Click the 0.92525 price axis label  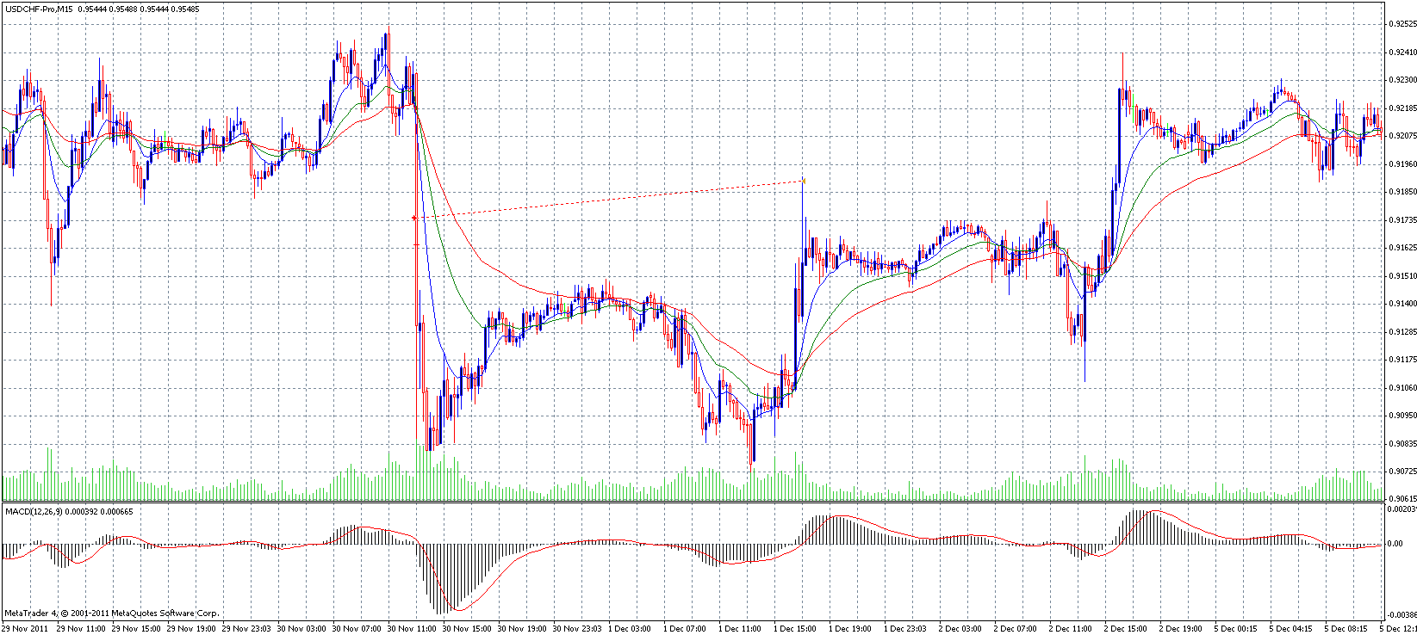coord(1404,24)
